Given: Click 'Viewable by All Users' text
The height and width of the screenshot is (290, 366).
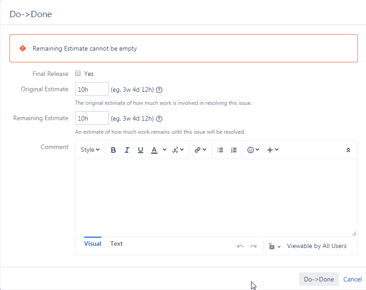Looking at the screenshot, I should click(x=317, y=246).
